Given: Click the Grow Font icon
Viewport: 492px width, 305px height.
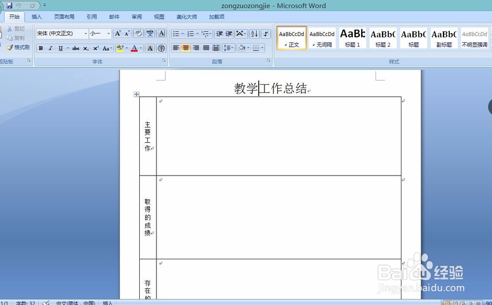Looking at the screenshot, I should tap(119, 33).
